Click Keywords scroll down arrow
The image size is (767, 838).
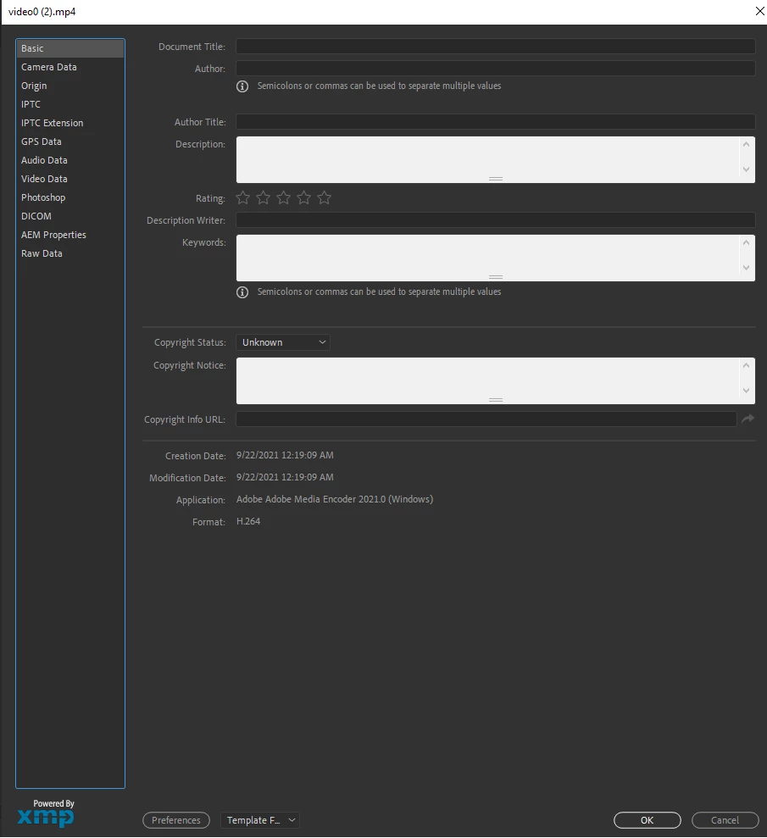(746, 268)
